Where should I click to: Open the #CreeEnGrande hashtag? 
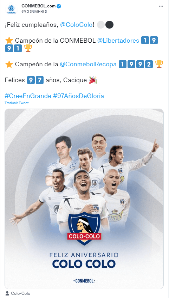28,96
